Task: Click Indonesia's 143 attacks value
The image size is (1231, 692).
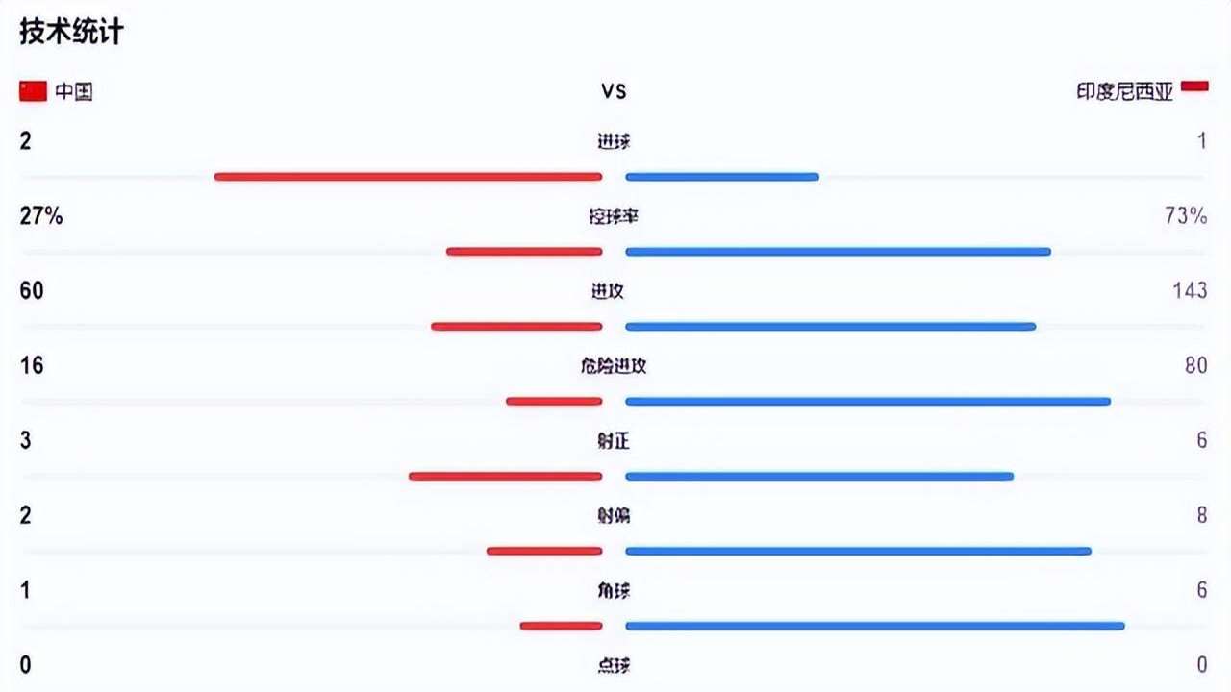Action: 1190,290
